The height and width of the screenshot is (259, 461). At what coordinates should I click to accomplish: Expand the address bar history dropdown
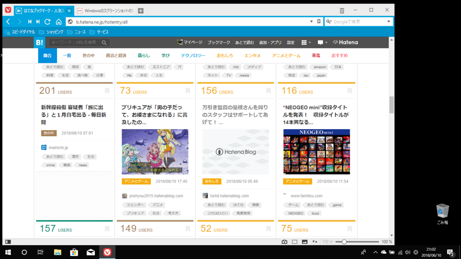click(312, 22)
